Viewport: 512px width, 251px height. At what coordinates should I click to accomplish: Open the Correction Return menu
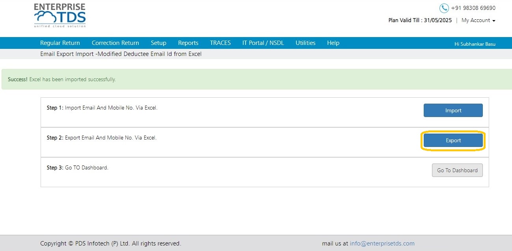tap(115, 43)
